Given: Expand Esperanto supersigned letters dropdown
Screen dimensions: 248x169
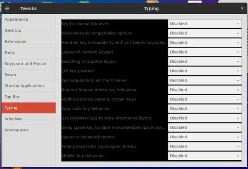Looking at the screenshot, I should click(205, 147).
